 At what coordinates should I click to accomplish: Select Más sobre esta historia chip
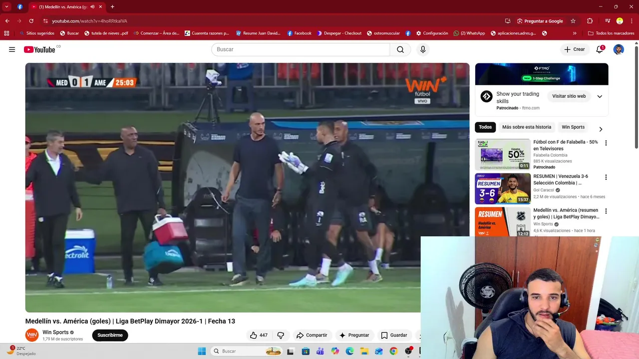[x=527, y=127]
